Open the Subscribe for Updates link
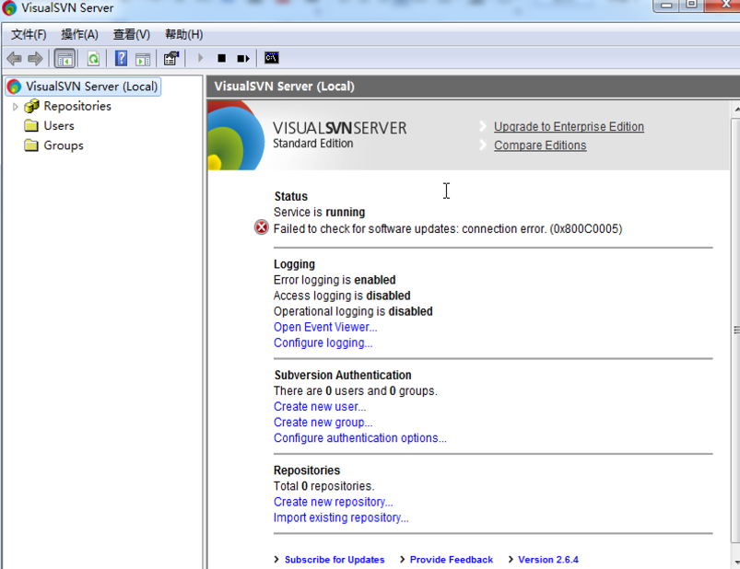740x569 pixels. [335, 560]
